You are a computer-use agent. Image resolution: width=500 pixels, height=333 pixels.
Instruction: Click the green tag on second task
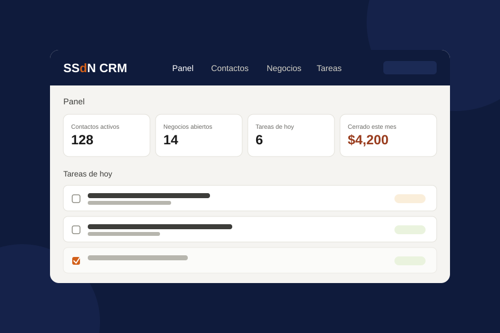(x=410, y=230)
